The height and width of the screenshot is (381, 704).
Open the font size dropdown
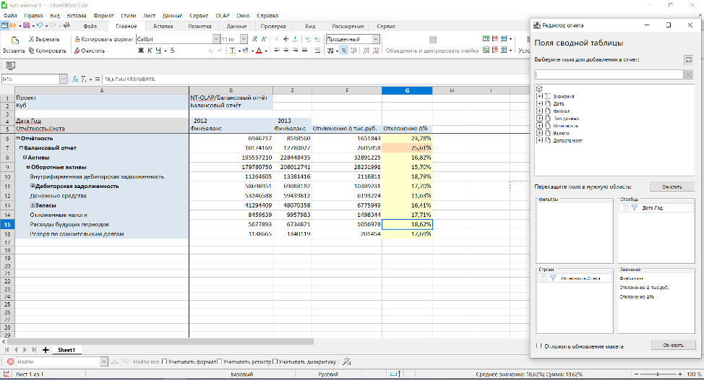[x=244, y=39]
